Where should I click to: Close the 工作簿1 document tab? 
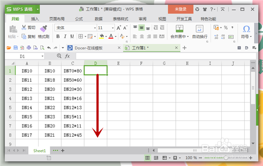pyautogui.click(x=176, y=48)
